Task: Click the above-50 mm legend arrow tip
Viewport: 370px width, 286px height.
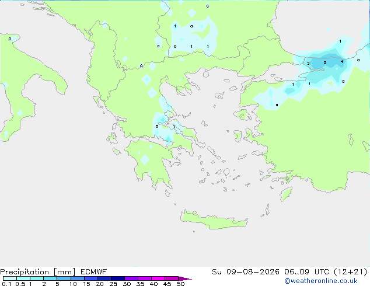Action: [185, 278]
